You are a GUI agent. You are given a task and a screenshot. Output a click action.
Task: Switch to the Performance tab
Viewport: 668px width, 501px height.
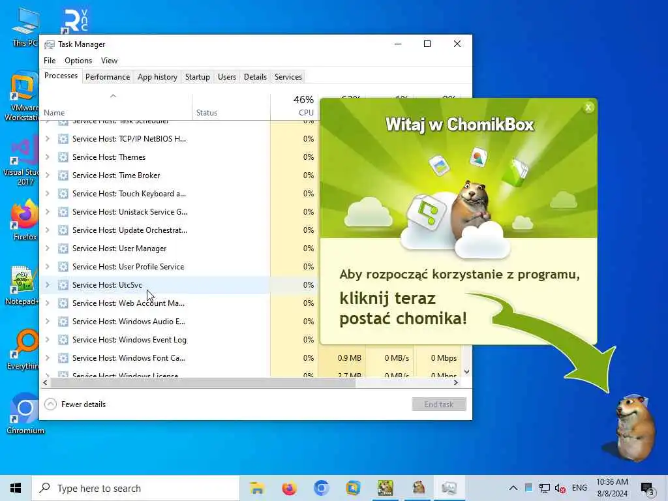108,77
